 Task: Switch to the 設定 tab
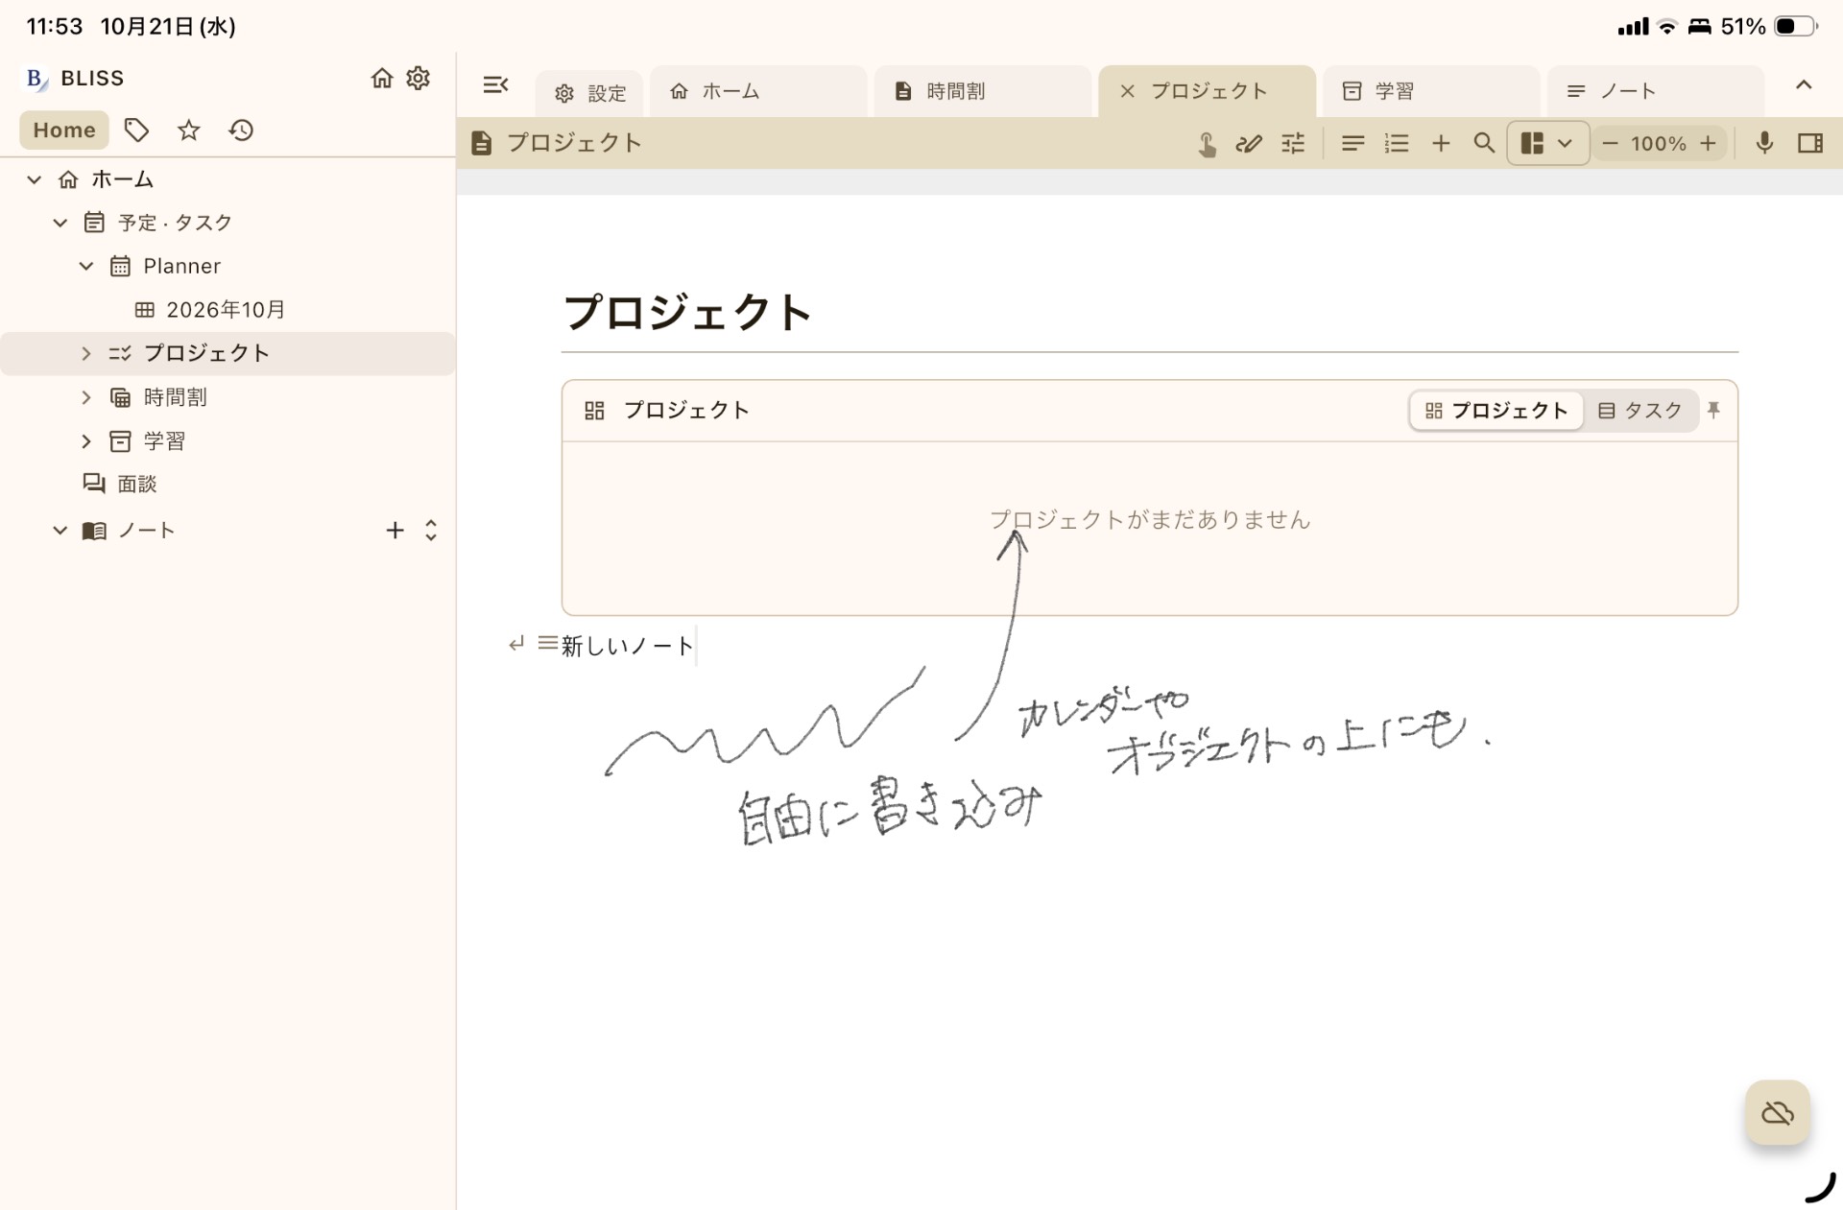pyautogui.click(x=589, y=93)
